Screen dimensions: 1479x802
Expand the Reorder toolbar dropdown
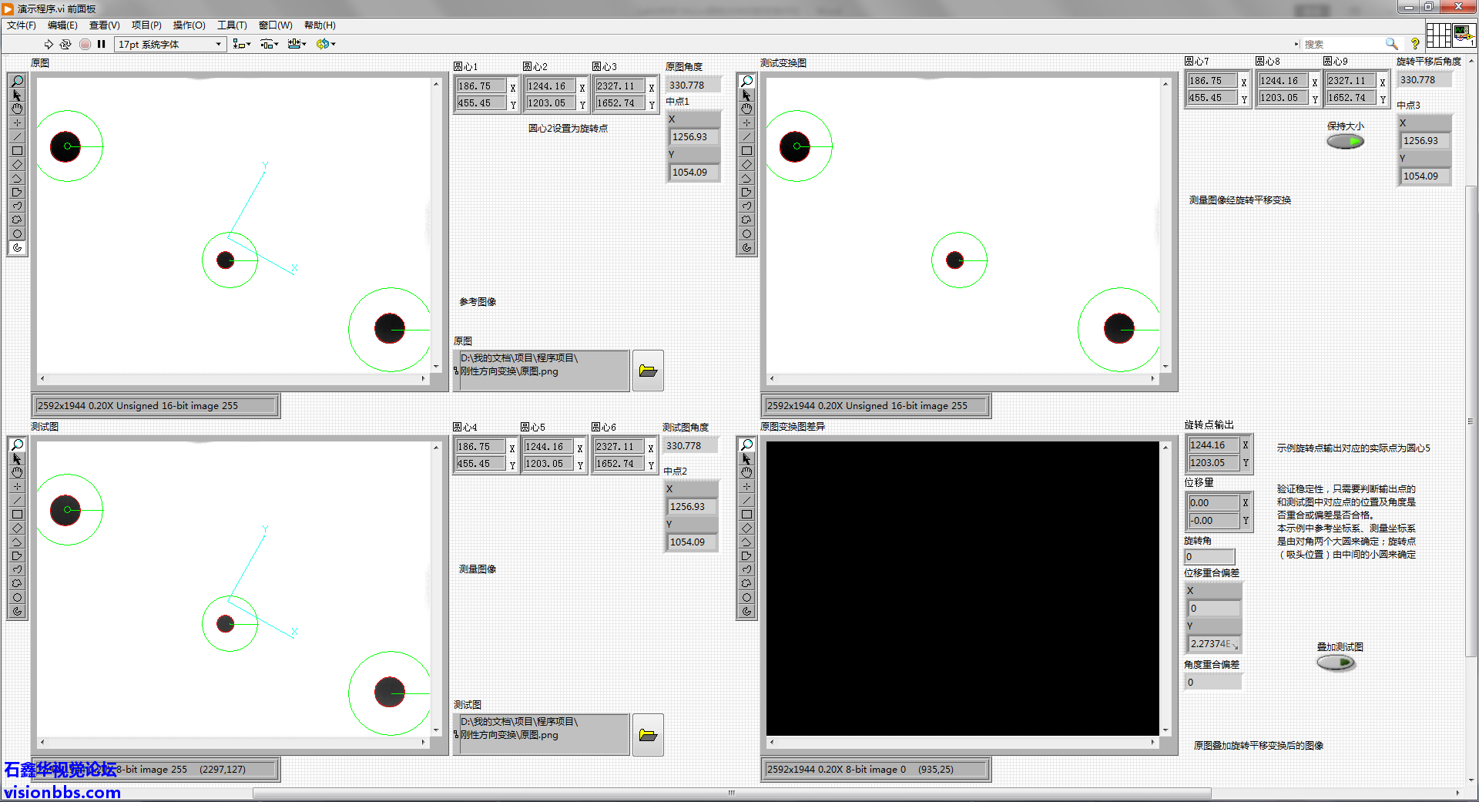coord(325,44)
